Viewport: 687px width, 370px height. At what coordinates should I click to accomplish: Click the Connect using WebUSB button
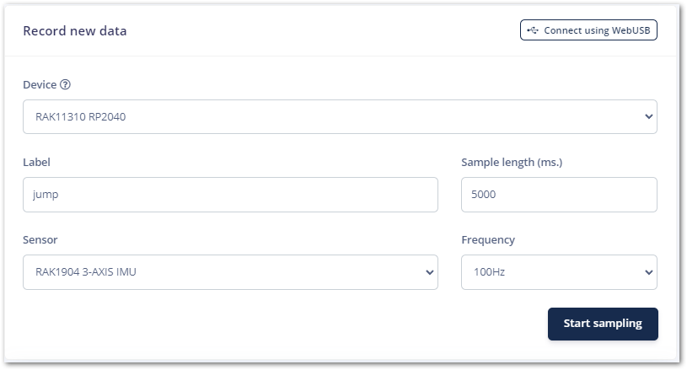click(588, 30)
